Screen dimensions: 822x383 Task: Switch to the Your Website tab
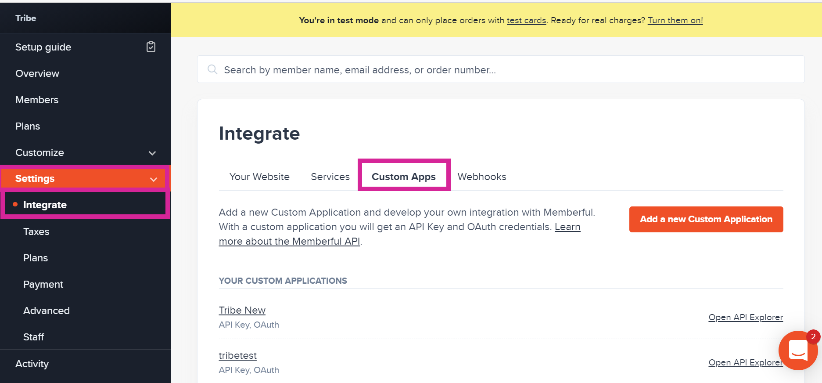[259, 177]
